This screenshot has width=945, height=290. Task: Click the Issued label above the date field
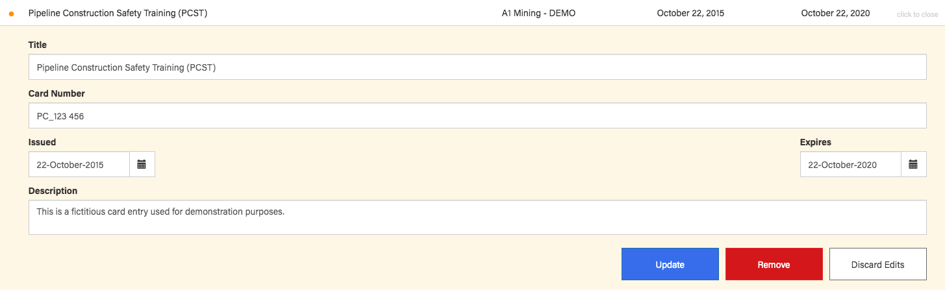coord(42,142)
